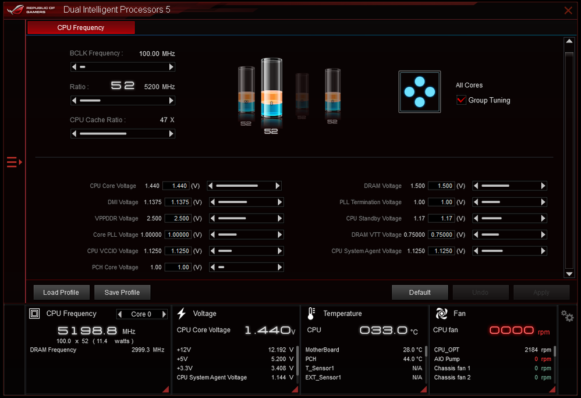Click the MotherBoard temperature row
This screenshot has width=581, height=398.
pyautogui.click(x=363, y=350)
